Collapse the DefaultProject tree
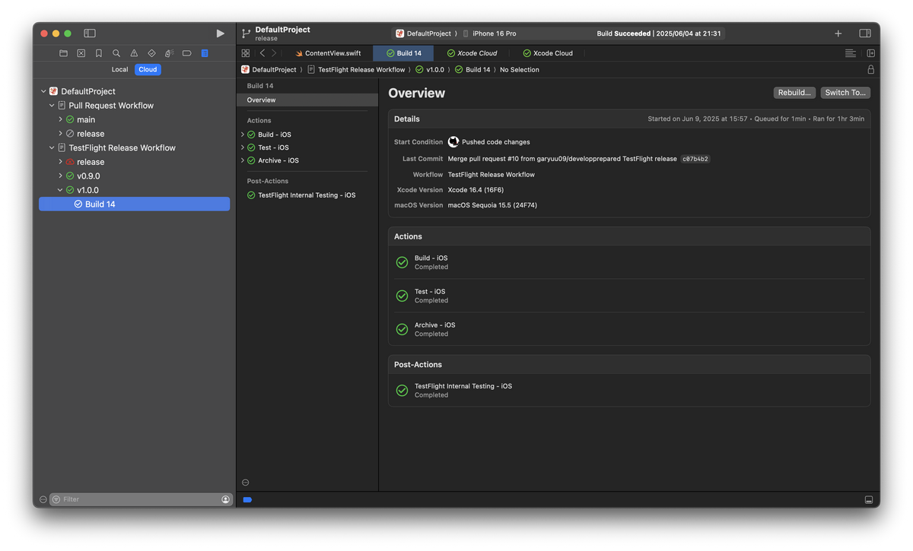 tap(43, 91)
